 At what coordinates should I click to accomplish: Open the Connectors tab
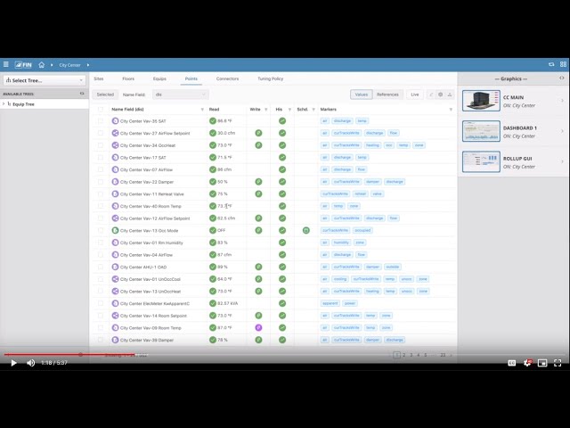coord(227,78)
